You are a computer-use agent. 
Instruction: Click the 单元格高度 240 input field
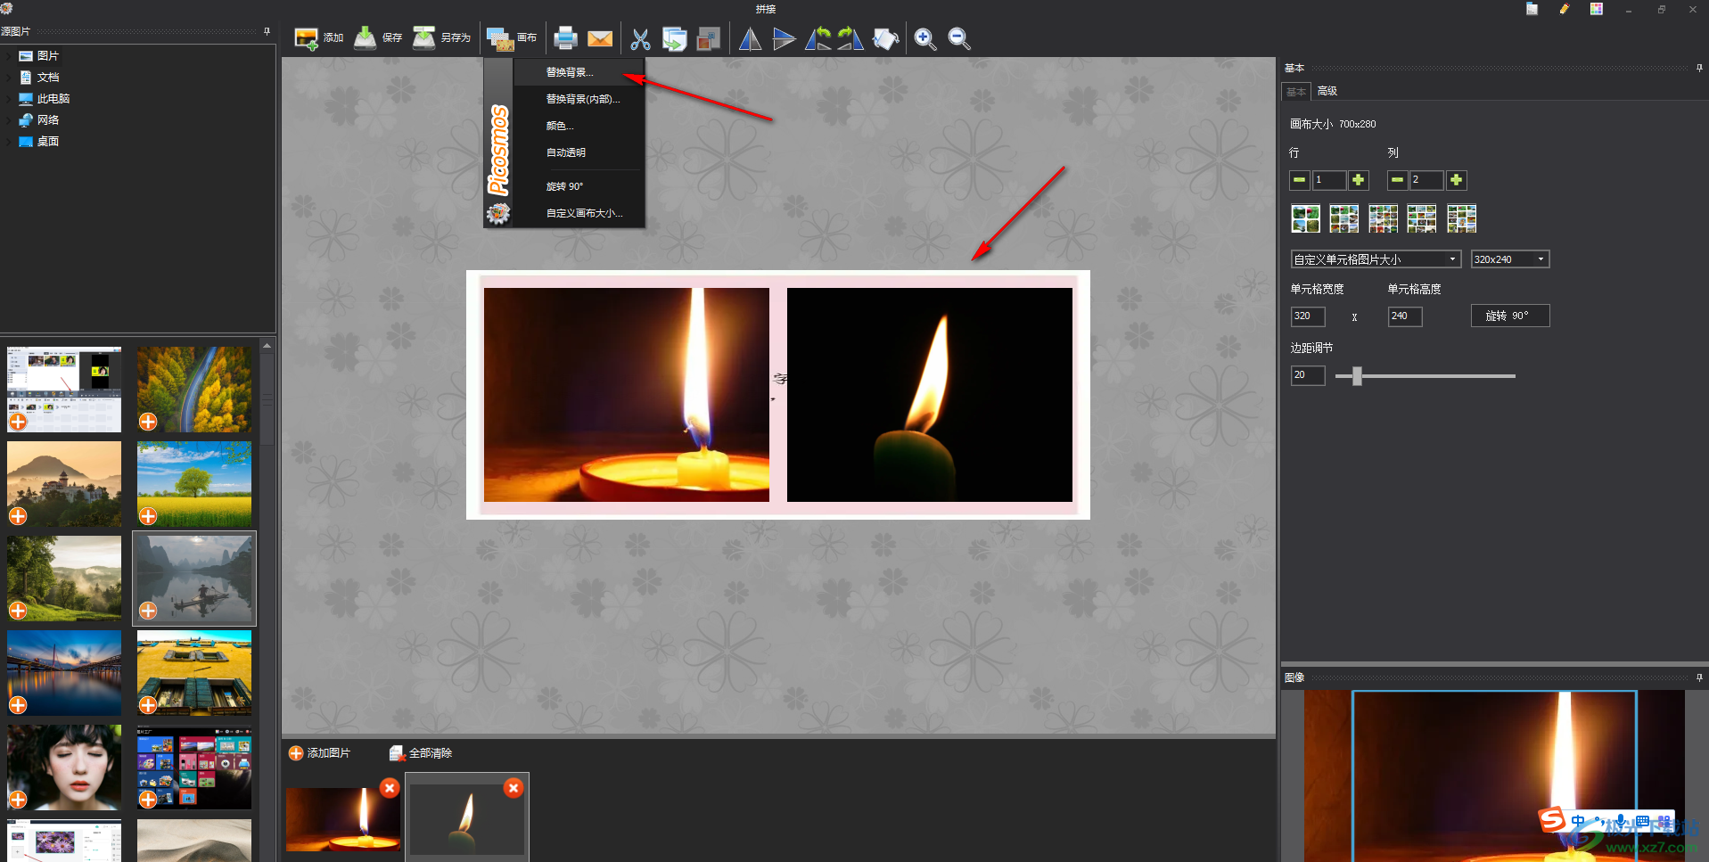[1405, 316]
